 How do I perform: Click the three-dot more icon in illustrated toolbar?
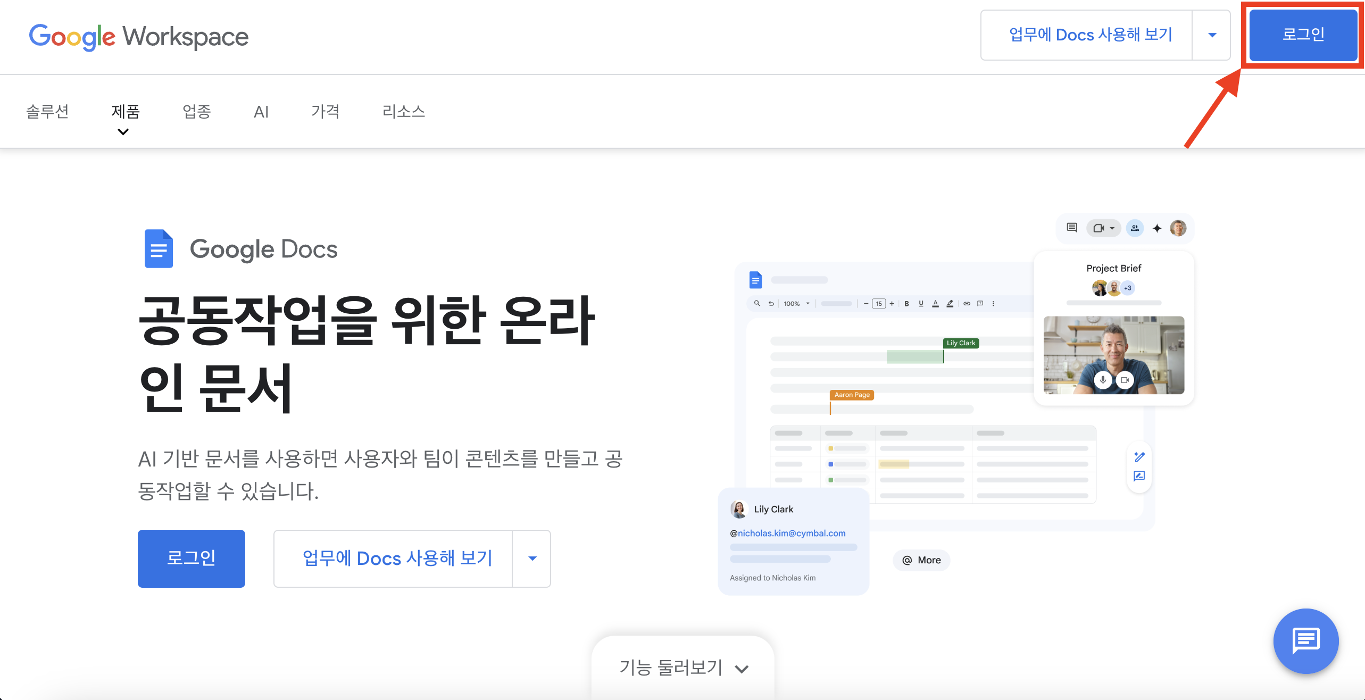993,303
